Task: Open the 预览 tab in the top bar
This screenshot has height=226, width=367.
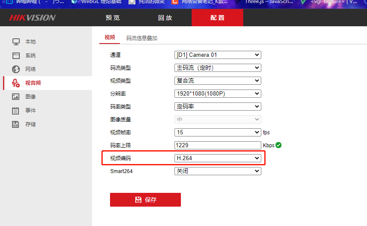Action: 113,18
